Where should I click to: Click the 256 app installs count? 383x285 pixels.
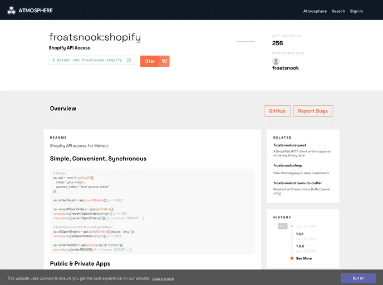277,43
